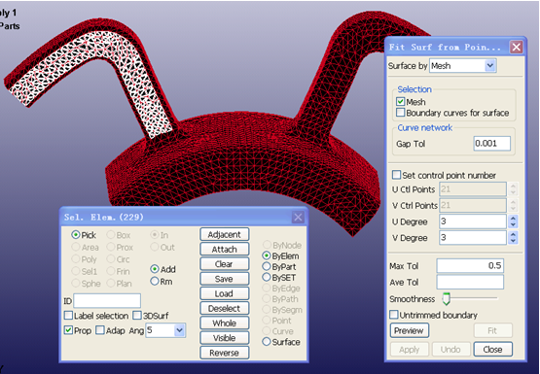Select the Add radio option

coord(155,269)
